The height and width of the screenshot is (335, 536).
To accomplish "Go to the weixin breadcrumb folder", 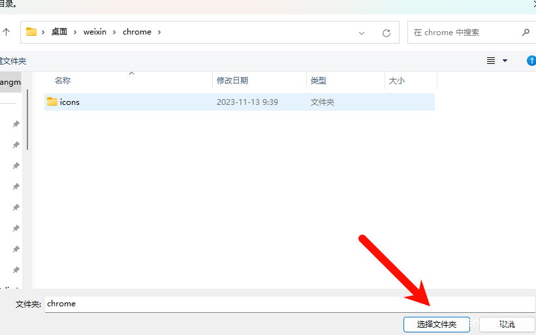I will pyautogui.click(x=95, y=32).
